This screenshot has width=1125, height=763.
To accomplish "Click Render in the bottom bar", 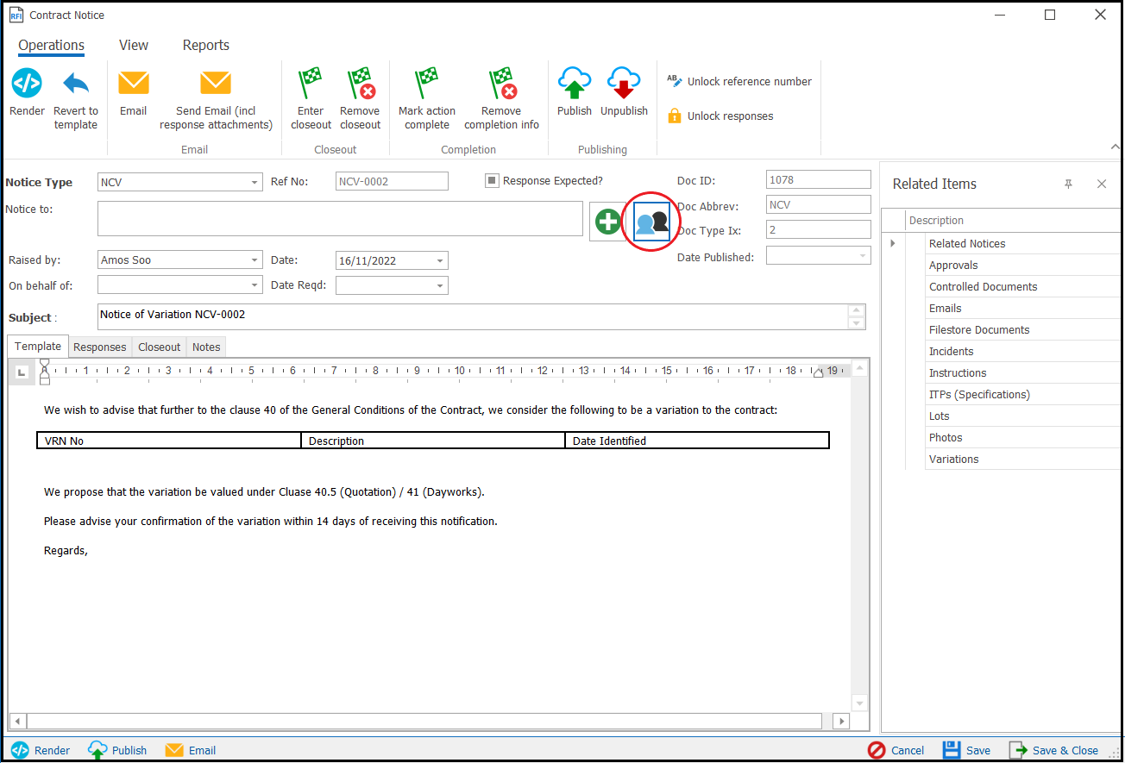I will [x=41, y=750].
